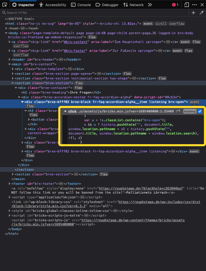Open the Accessibility tab

click(53, 5)
